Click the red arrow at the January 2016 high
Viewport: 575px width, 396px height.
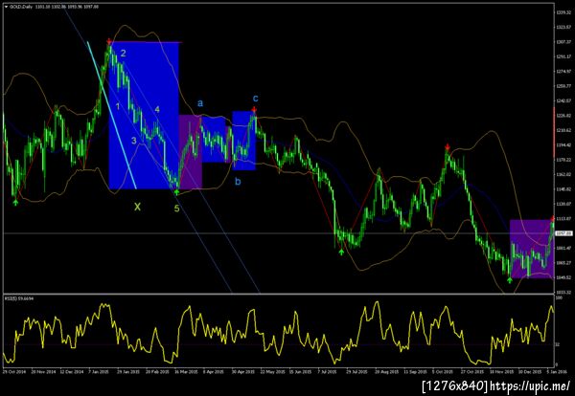coord(552,218)
